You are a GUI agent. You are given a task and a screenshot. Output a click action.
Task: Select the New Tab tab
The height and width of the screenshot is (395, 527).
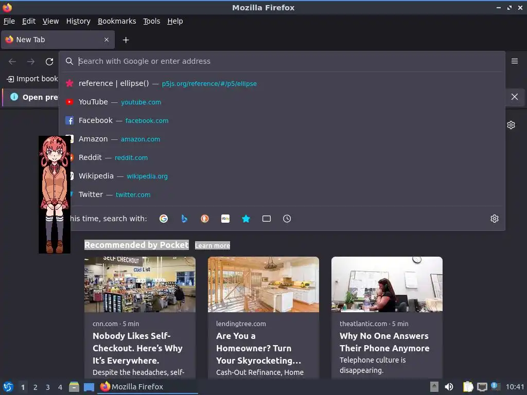click(58, 40)
